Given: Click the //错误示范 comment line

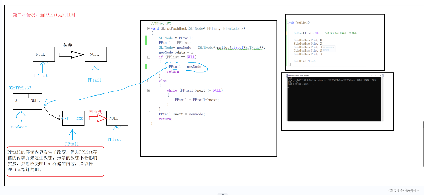Looking at the screenshot, I should point(161,24).
